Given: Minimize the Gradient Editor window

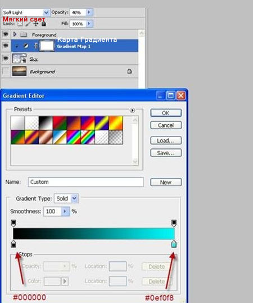Looking at the screenshot, I should click(160, 96).
